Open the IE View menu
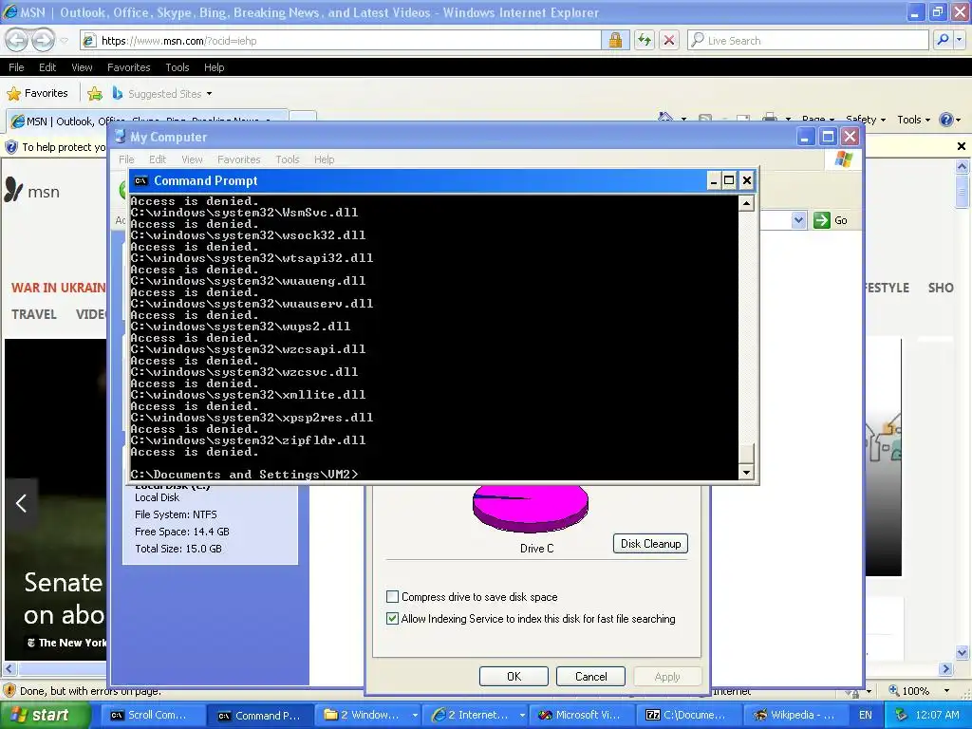The width and height of the screenshot is (972, 729). 82,67
